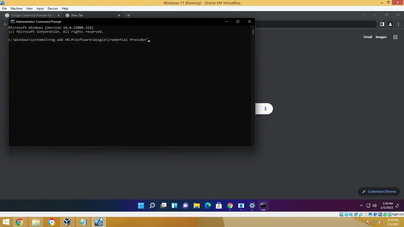Go back using Chrome's back arrow
This screenshot has width=404, height=227.
pos(5,24)
